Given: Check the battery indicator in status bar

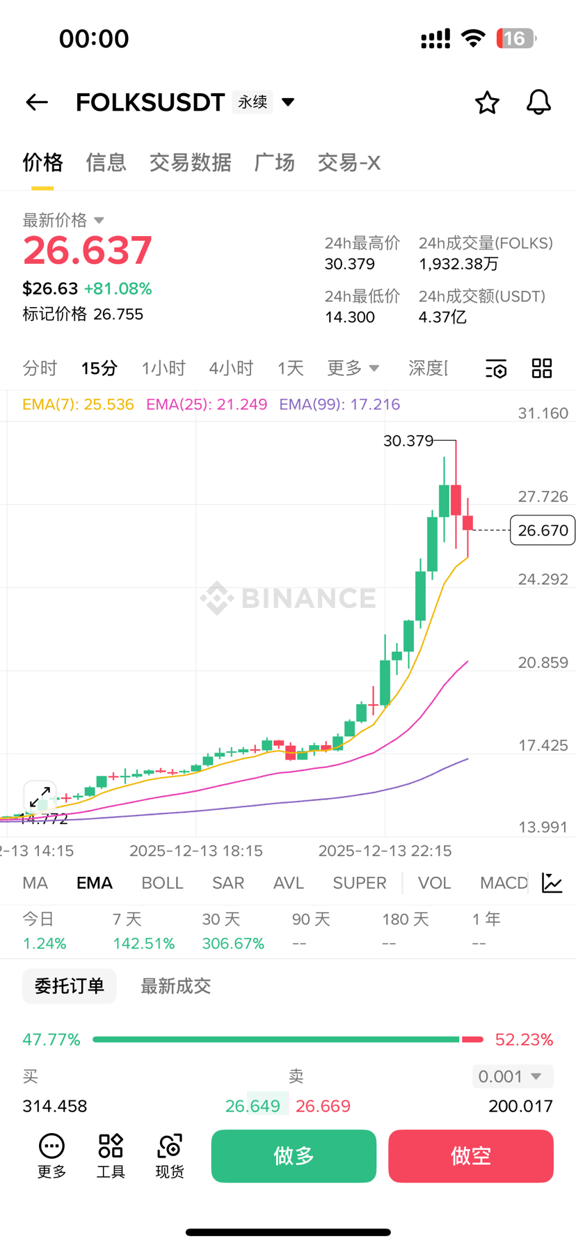Looking at the screenshot, I should click(x=516, y=38).
